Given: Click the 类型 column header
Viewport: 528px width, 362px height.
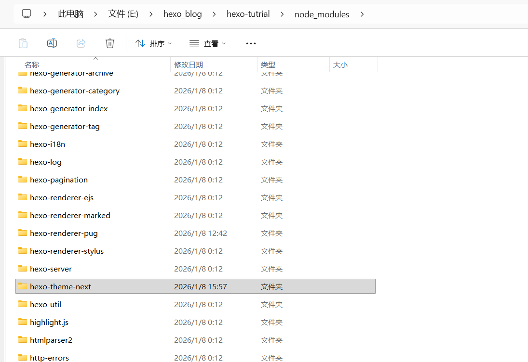Looking at the screenshot, I should [x=268, y=65].
